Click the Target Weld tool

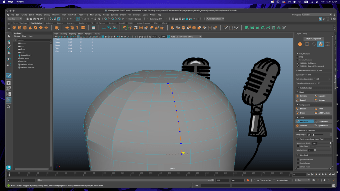pyautogui.click(x=322, y=121)
